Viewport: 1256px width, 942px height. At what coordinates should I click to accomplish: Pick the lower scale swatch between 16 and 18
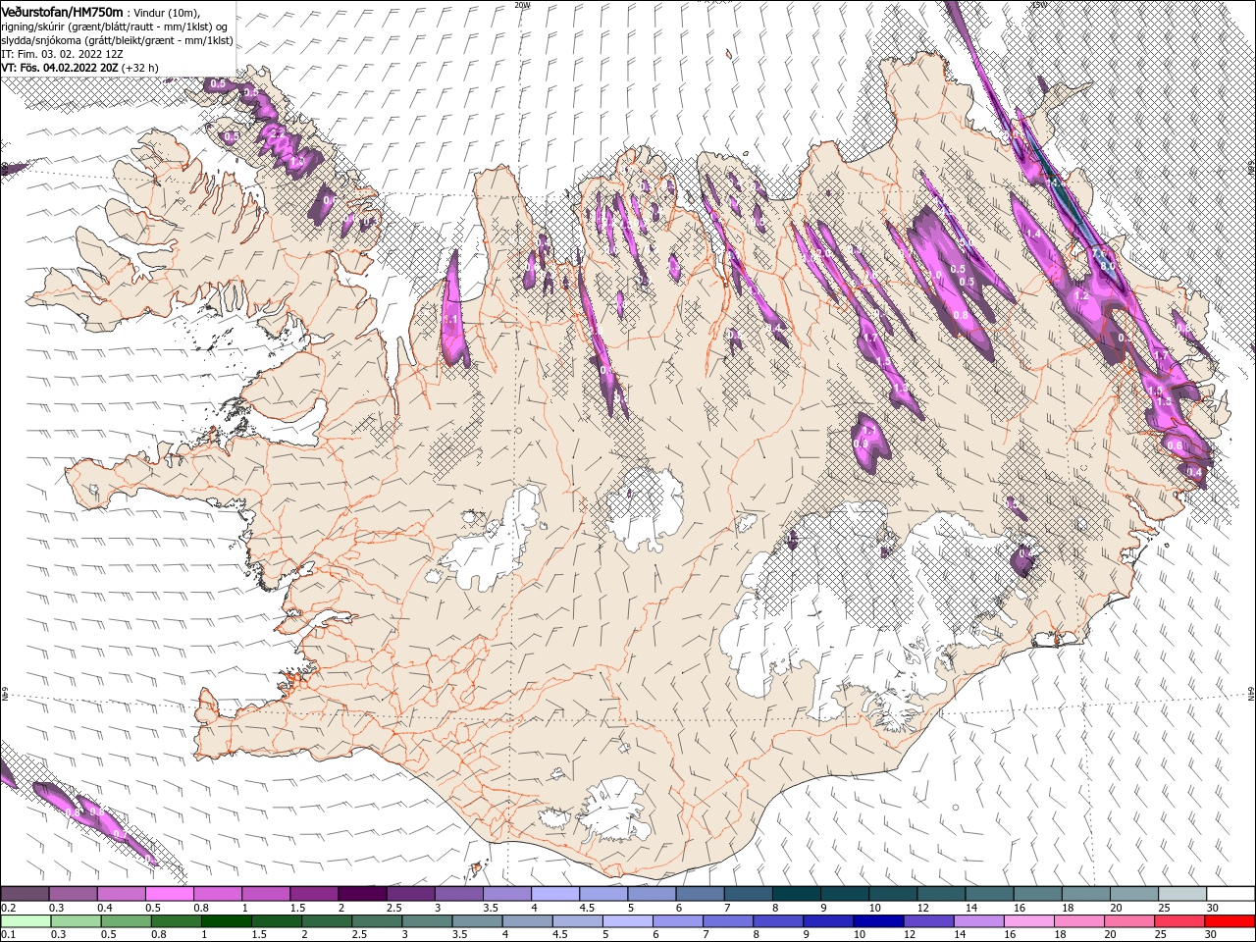[1027, 921]
